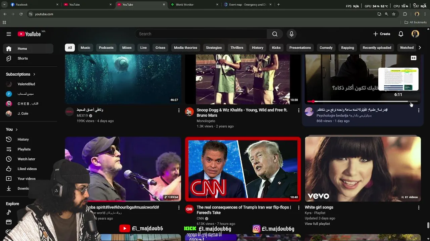This screenshot has width=430, height=241.
Task: Open the YouTube hamburger guide menu
Action: coord(9,34)
